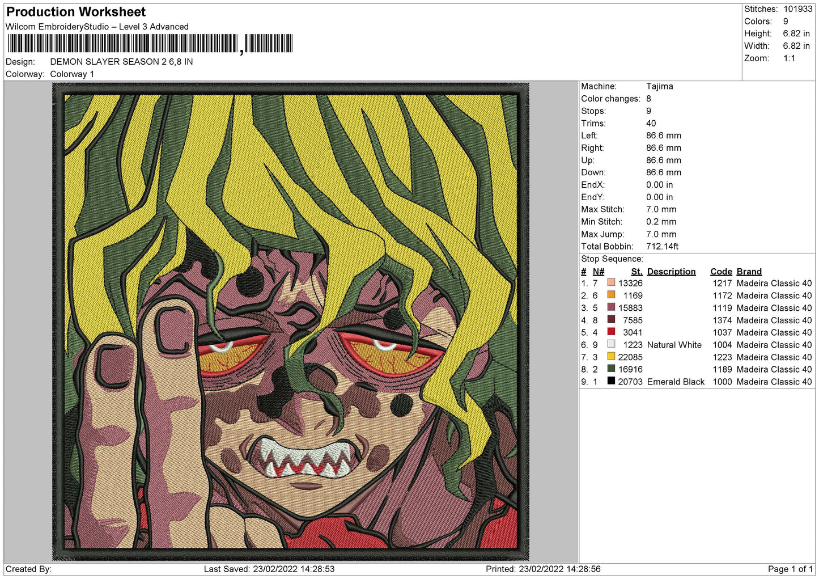Click the Stitches count 101933
This screenshot has height=579, width=819.
click(x=798, y=9)
